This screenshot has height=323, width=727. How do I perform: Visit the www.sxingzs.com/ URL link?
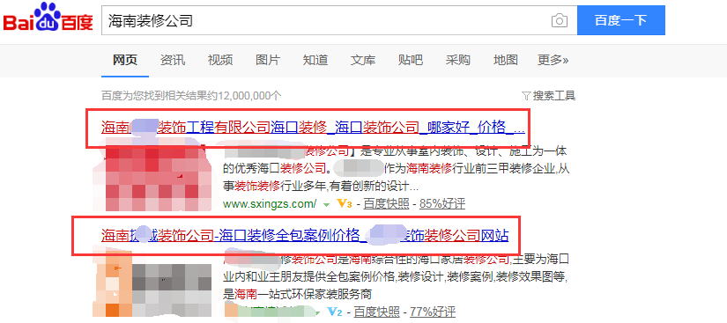(270, 203)
